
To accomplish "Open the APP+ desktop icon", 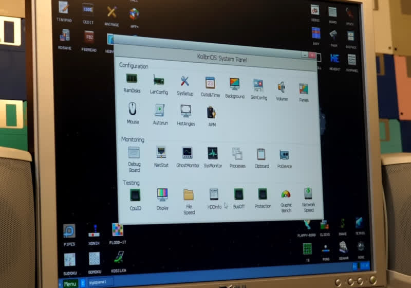I will point(134,18).
